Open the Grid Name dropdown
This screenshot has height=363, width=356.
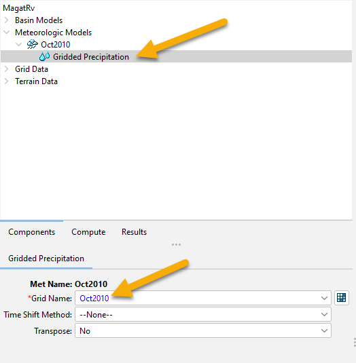(x=203, y=298)
